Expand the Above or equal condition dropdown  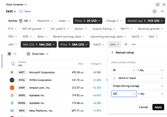137,78
